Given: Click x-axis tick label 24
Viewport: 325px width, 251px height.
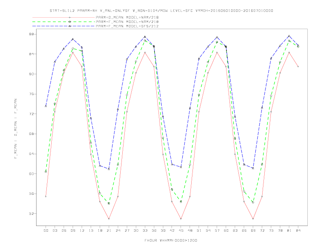Looking at the screenshot, I should pos(118,230).
